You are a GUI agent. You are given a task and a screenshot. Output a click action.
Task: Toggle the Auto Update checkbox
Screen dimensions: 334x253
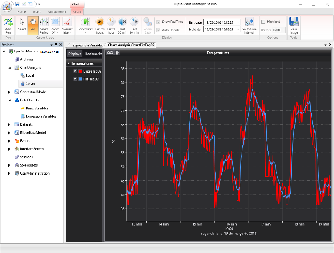[x=158, y=30]
